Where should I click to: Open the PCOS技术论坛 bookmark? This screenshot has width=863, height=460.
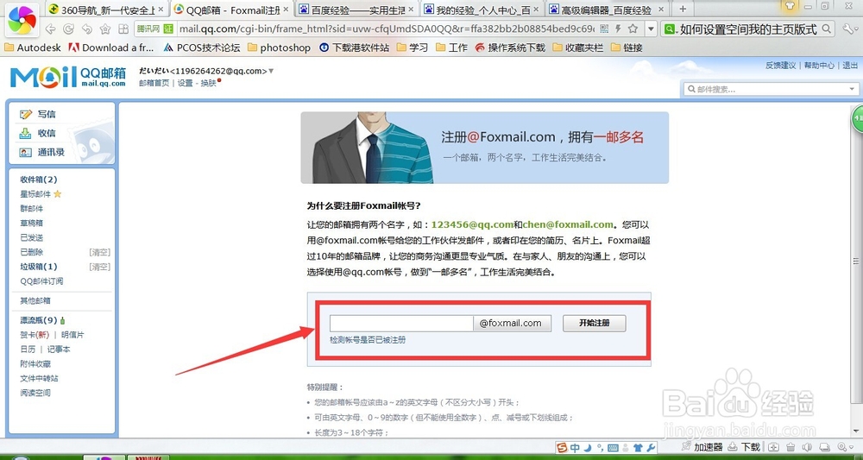click(x=201, y=47)
